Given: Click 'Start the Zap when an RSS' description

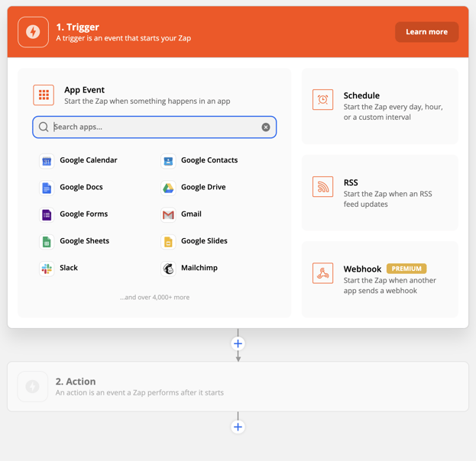Looking at the screenshot, I should coord(387,199).
